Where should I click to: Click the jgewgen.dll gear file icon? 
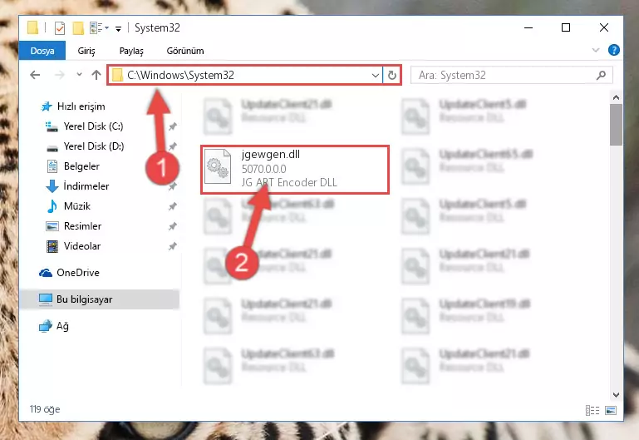click(x=218, y=166)
